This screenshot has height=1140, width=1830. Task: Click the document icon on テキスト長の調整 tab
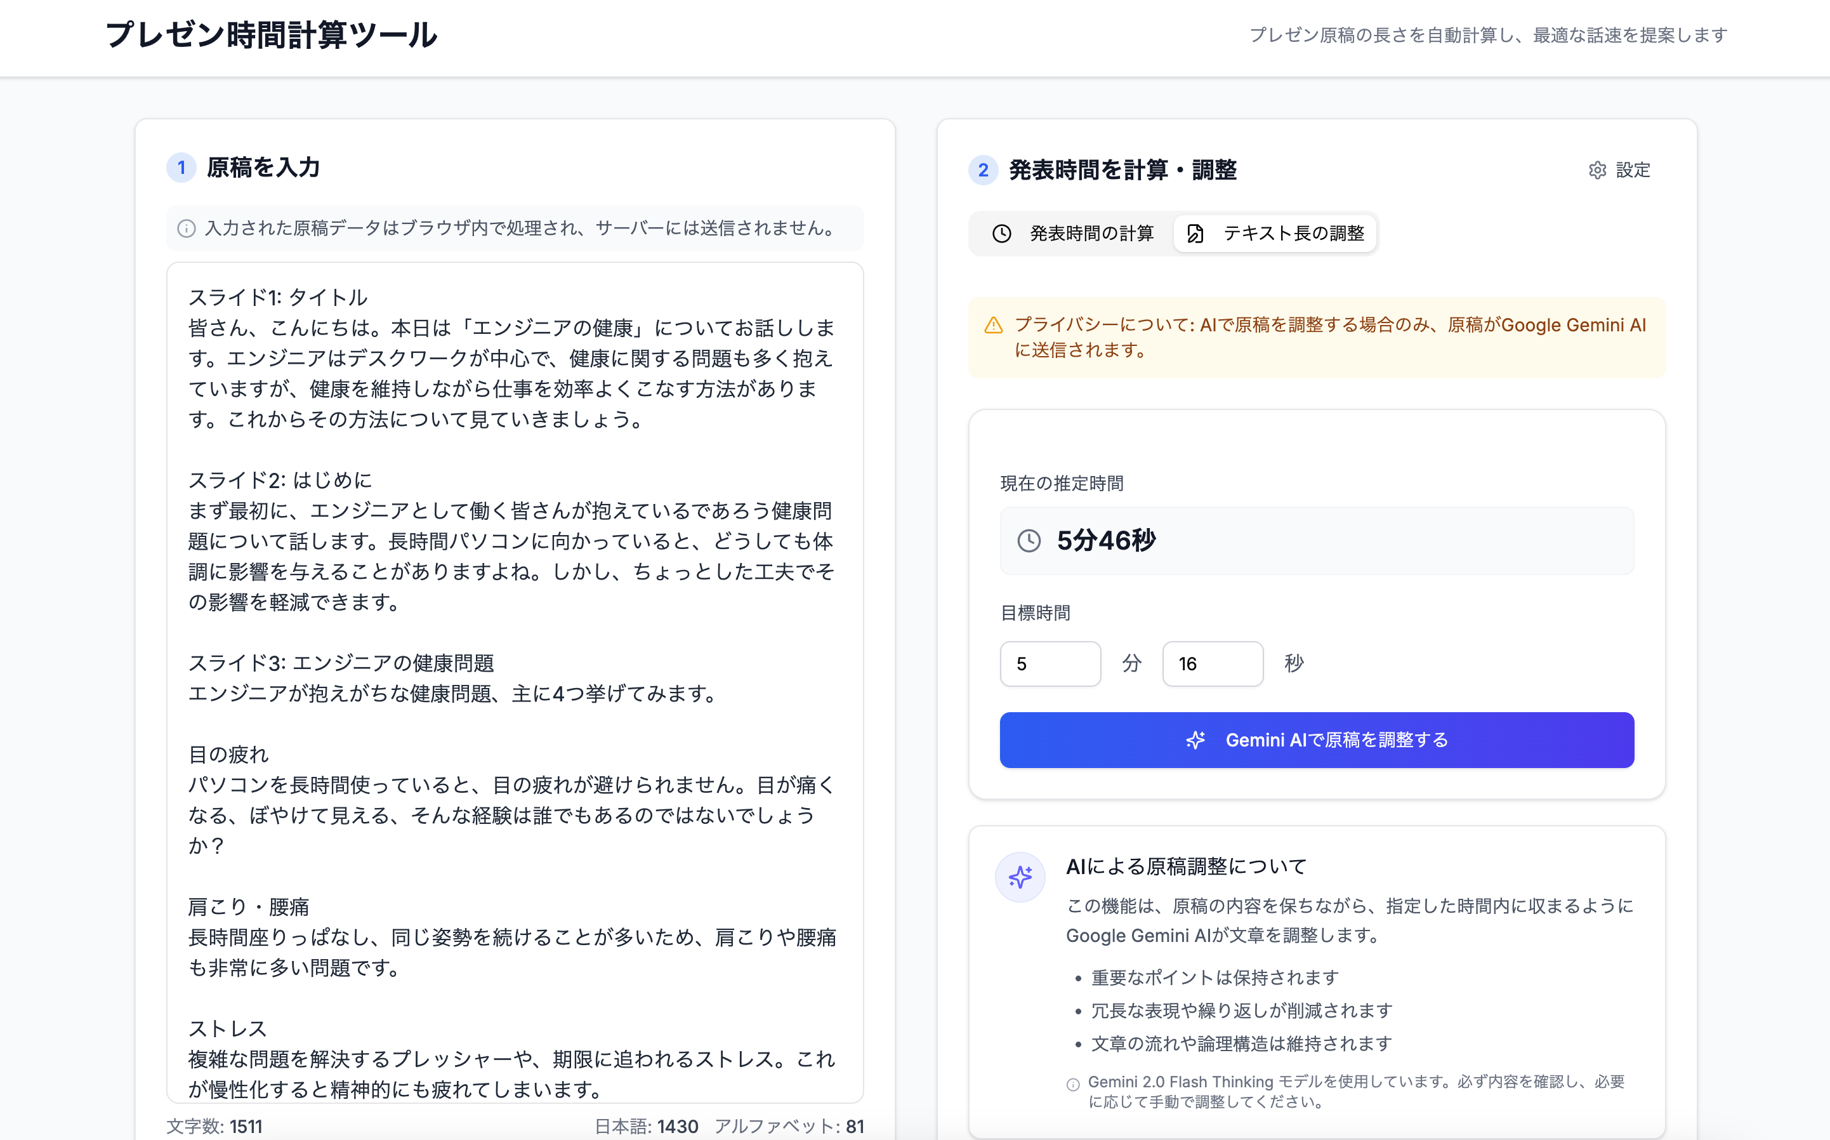(1195, 234)
